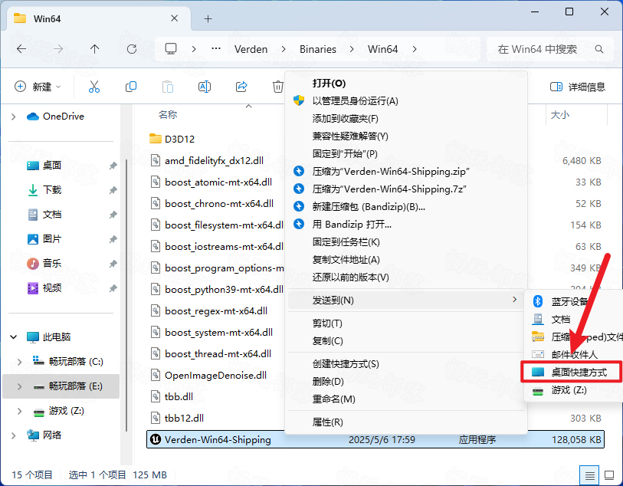The image size is (623, 486).
Task: Click the This PC monitor icon in address bar
Action: coord(171,49)
